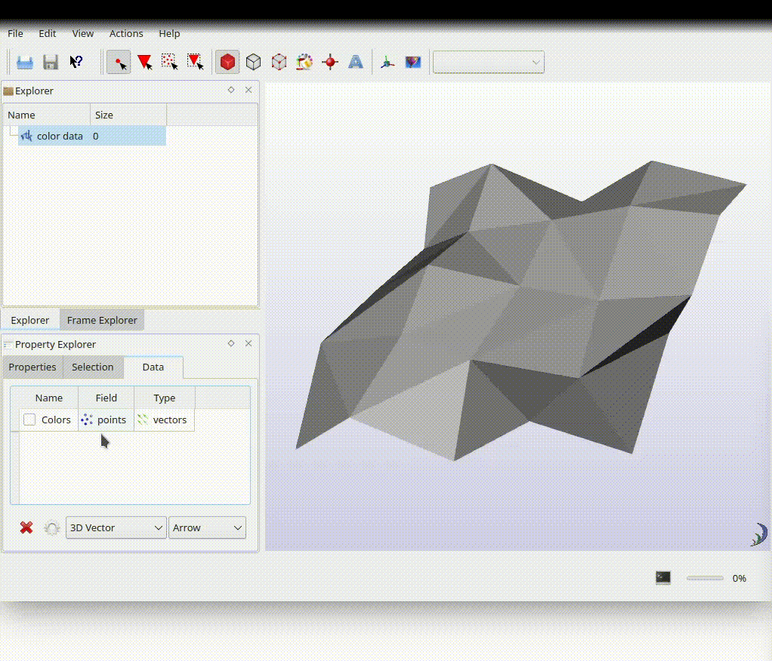The image size is (772, 661).
Task: Click the save floppy disk icon
Action: click(51, 62)
